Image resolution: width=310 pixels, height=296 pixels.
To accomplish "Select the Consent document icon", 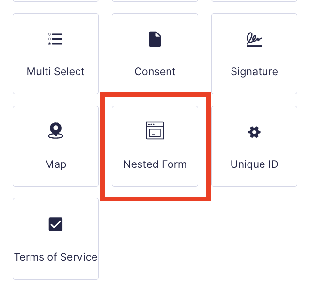I will point(155,39).
